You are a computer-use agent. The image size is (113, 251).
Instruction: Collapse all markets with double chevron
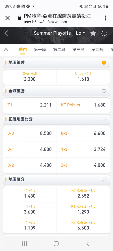[6, 49]
